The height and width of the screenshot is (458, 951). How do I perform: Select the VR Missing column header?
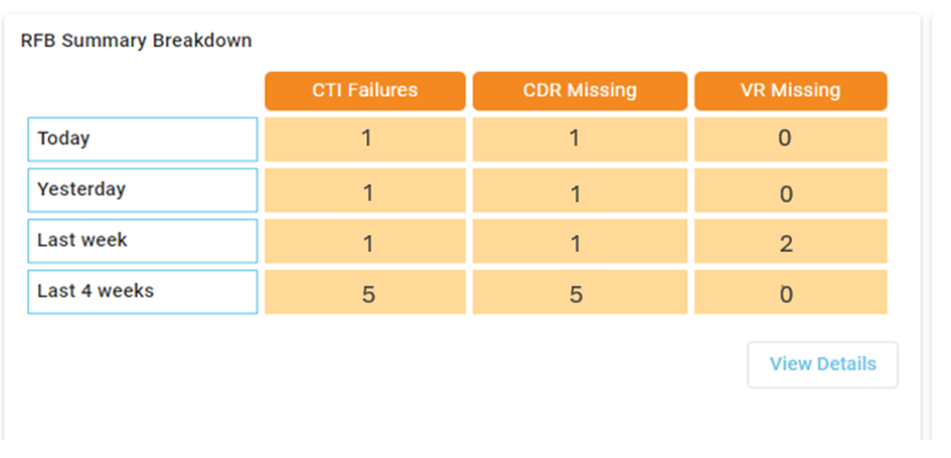[x=791, y=91]
